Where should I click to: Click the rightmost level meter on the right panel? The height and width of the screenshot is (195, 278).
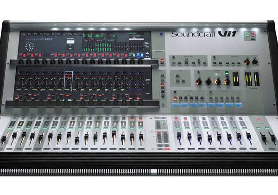pos(257,79)
